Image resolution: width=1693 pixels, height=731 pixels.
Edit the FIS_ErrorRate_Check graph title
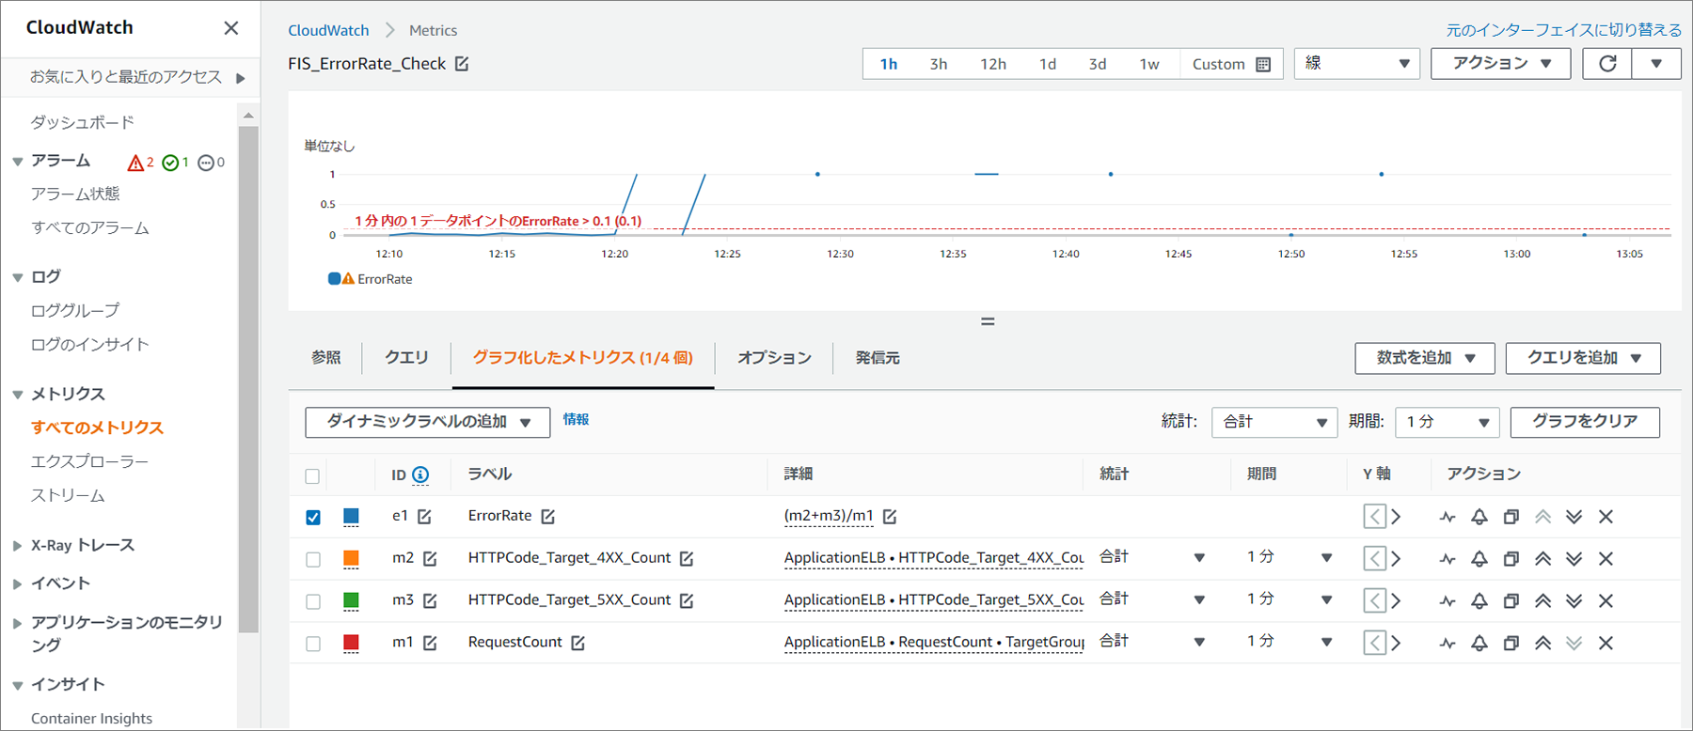pyautogui.click(x=462, y=64)
